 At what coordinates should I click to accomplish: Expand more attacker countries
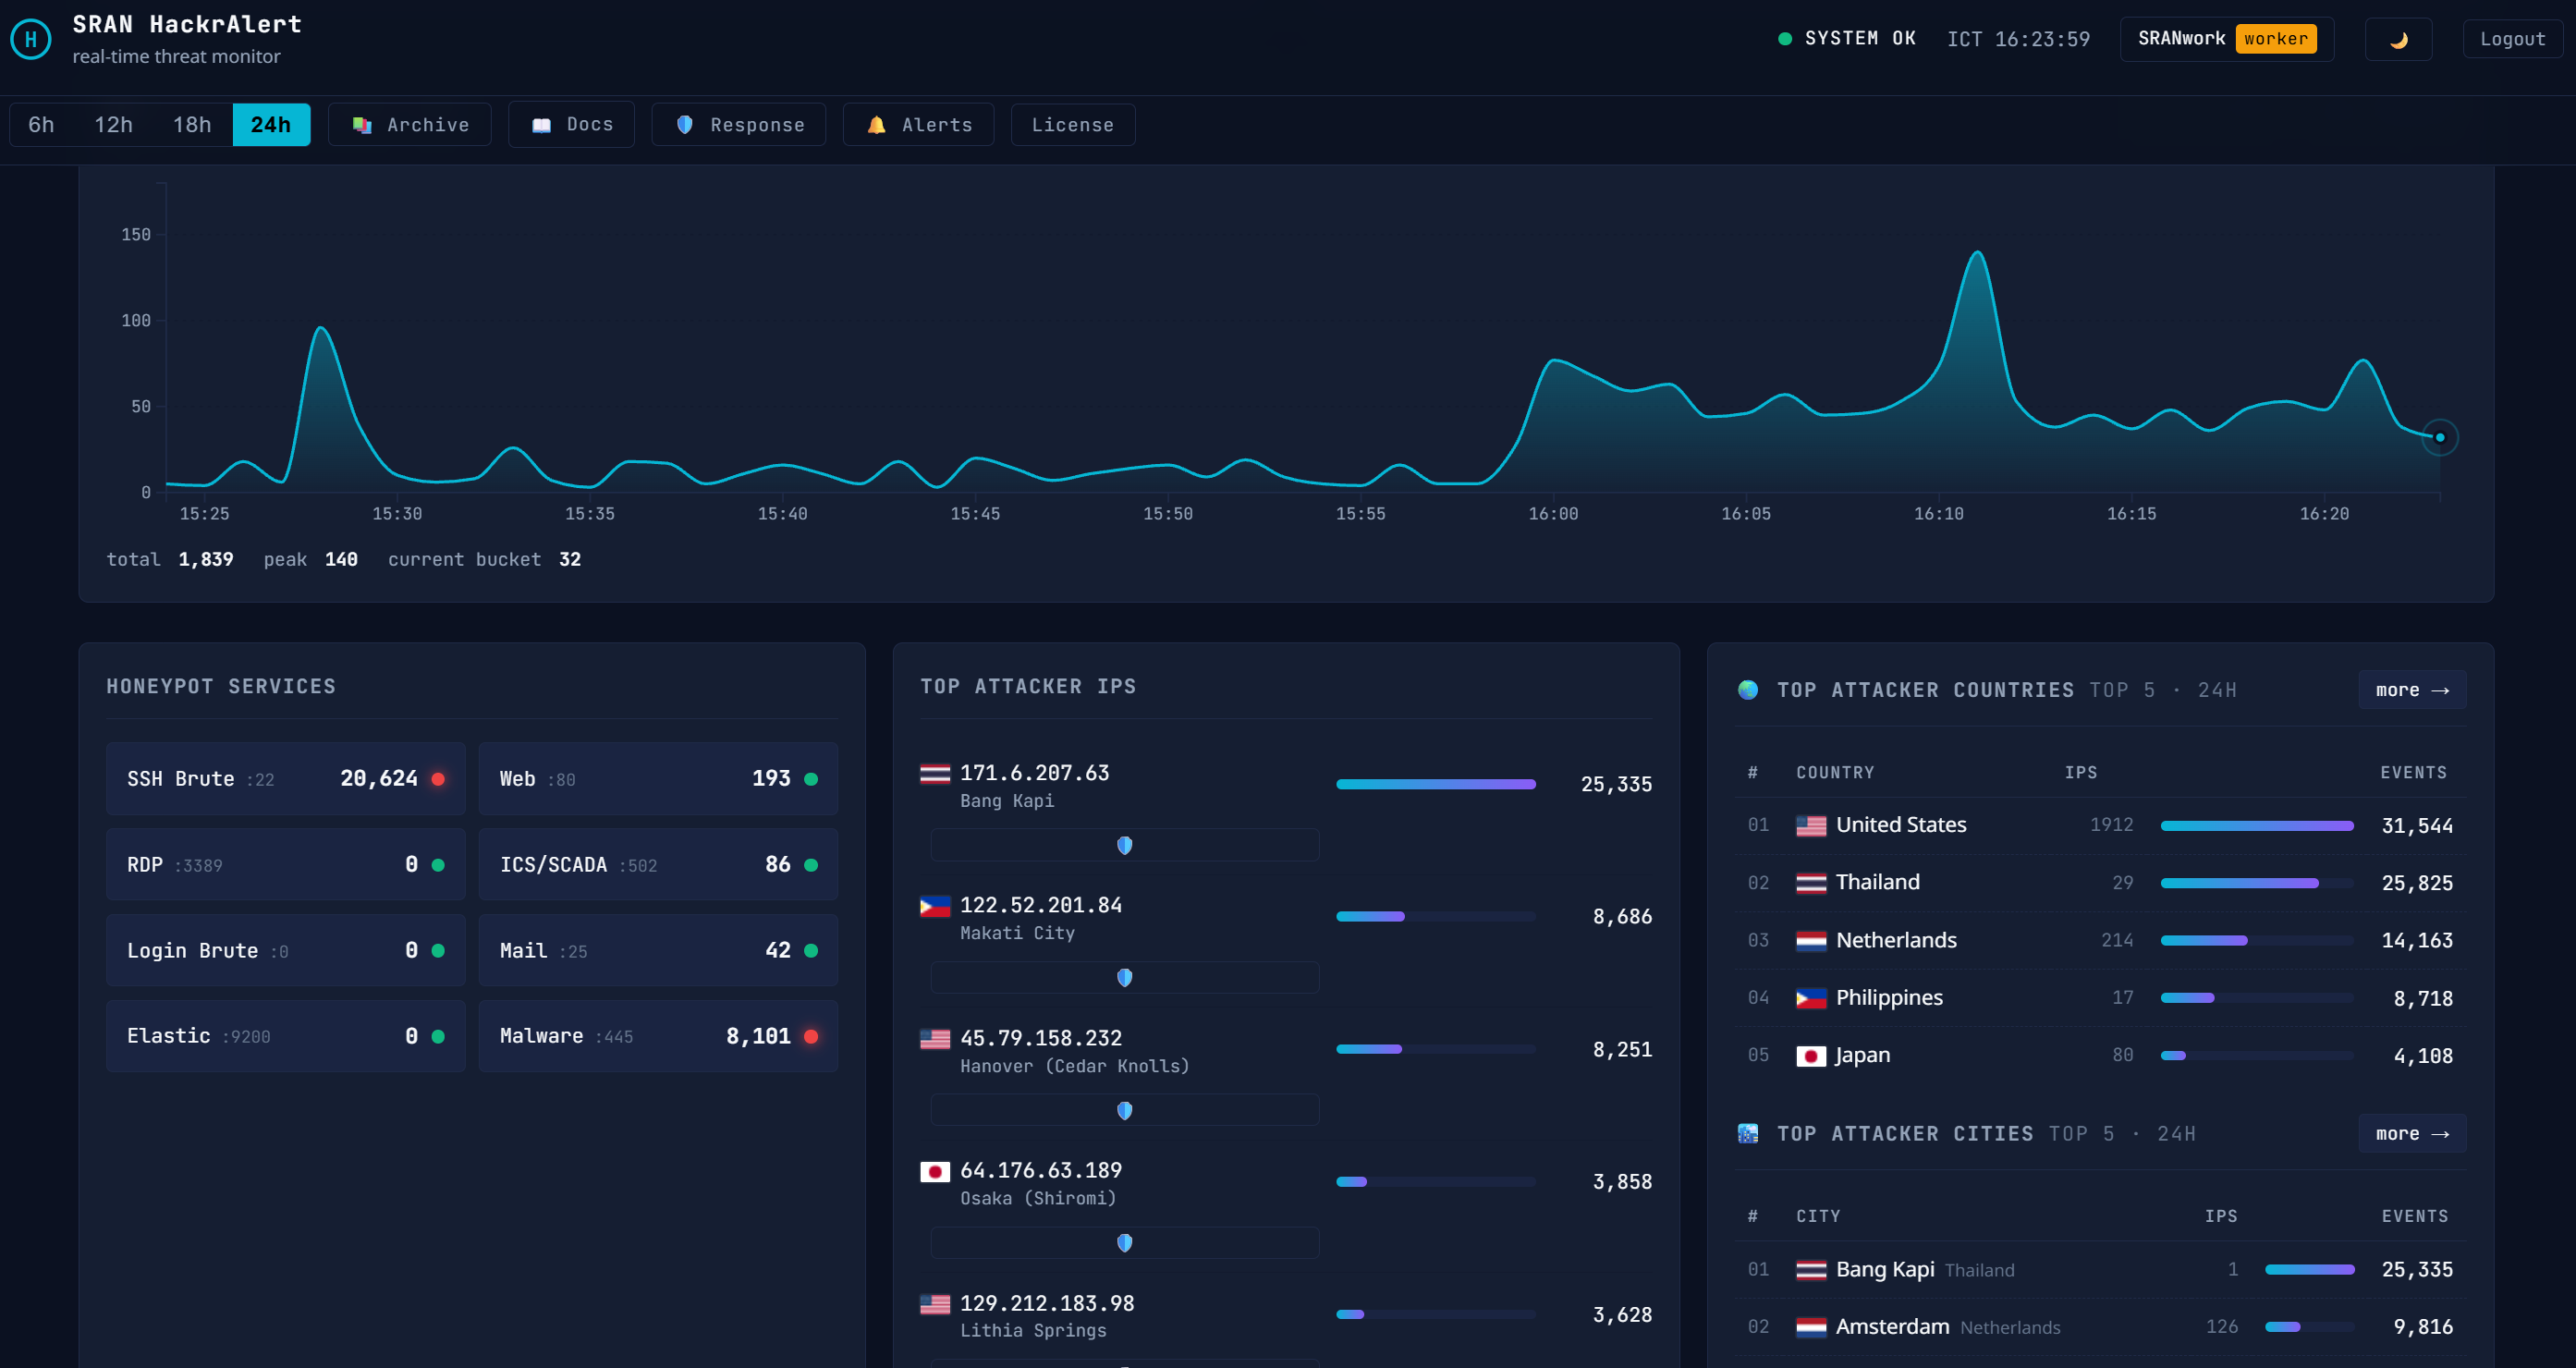coord(2411,690)
